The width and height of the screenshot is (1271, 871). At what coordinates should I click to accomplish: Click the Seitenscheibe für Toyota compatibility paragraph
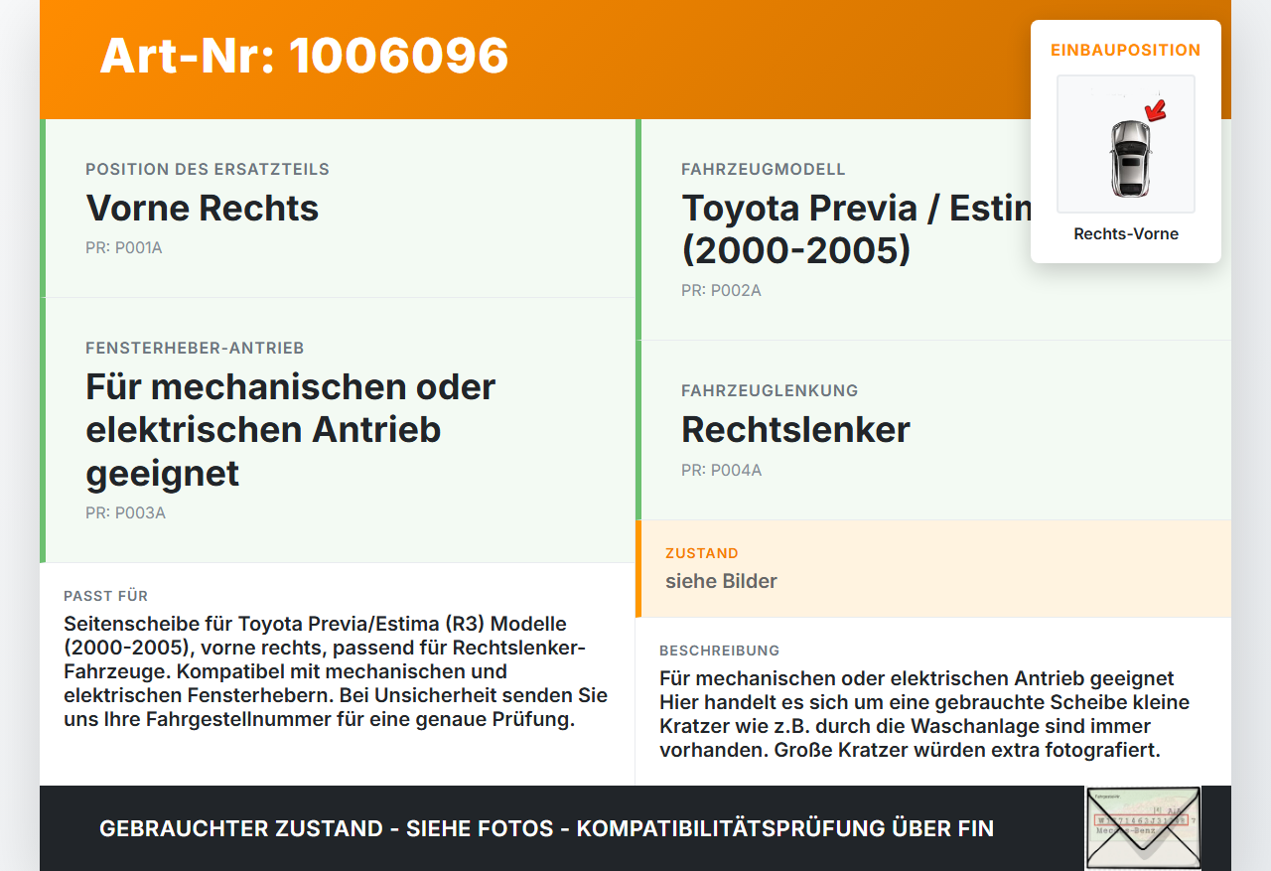(336, 671)
